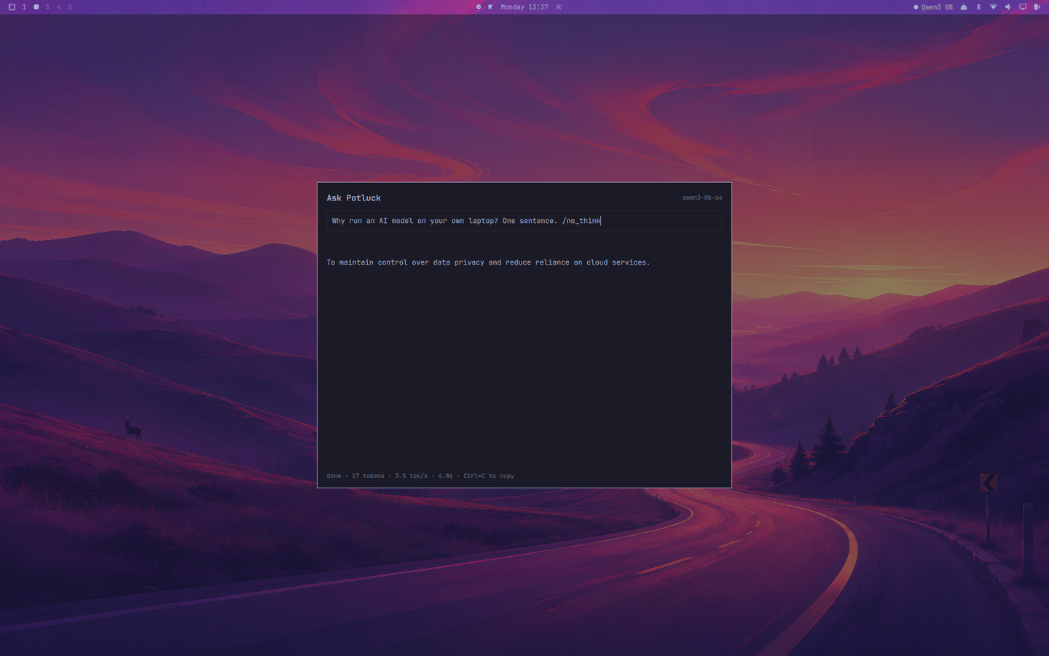This screenshot has height=656, width=1049.
Task: Click the volume speaker icon
Action: tap(1008, 7)
